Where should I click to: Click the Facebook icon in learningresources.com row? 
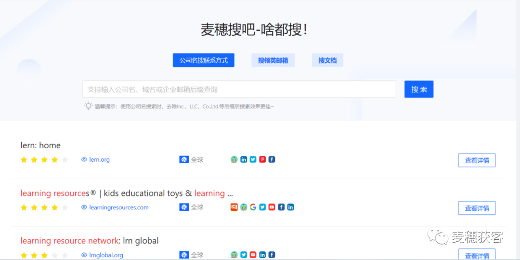[x=281, y=207]
